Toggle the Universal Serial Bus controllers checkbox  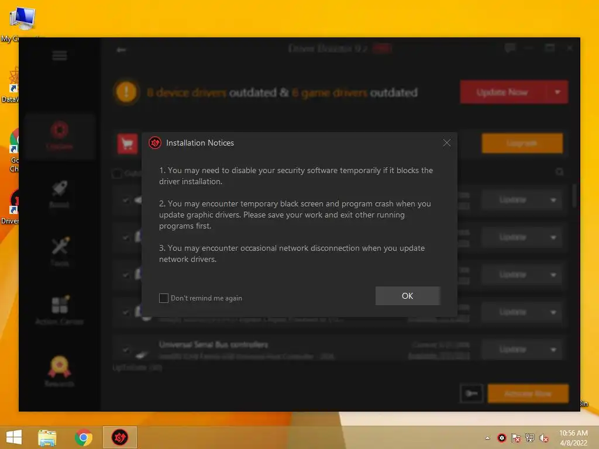126,350
